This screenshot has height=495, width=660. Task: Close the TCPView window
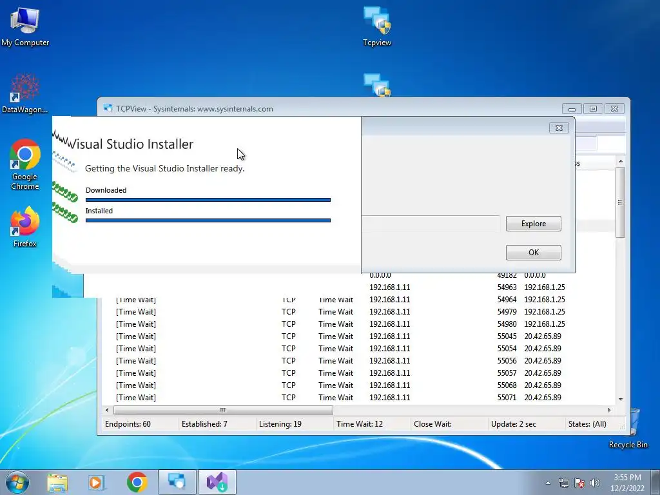[614, 109]
